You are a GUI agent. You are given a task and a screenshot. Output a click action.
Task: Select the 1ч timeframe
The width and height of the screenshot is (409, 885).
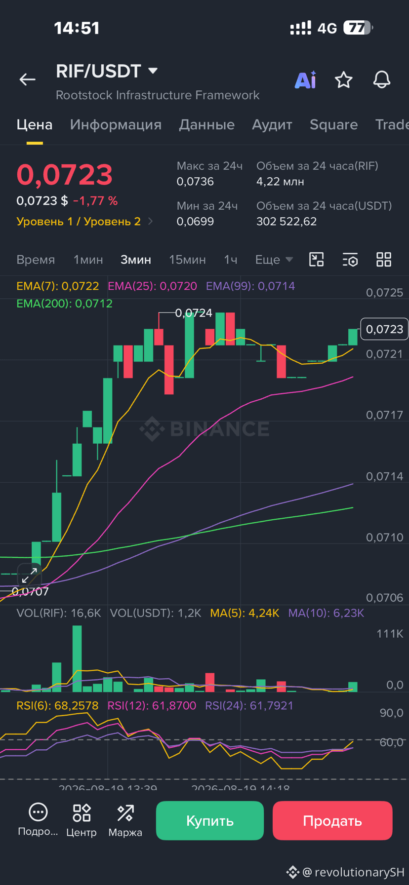(x=230, y=260)
